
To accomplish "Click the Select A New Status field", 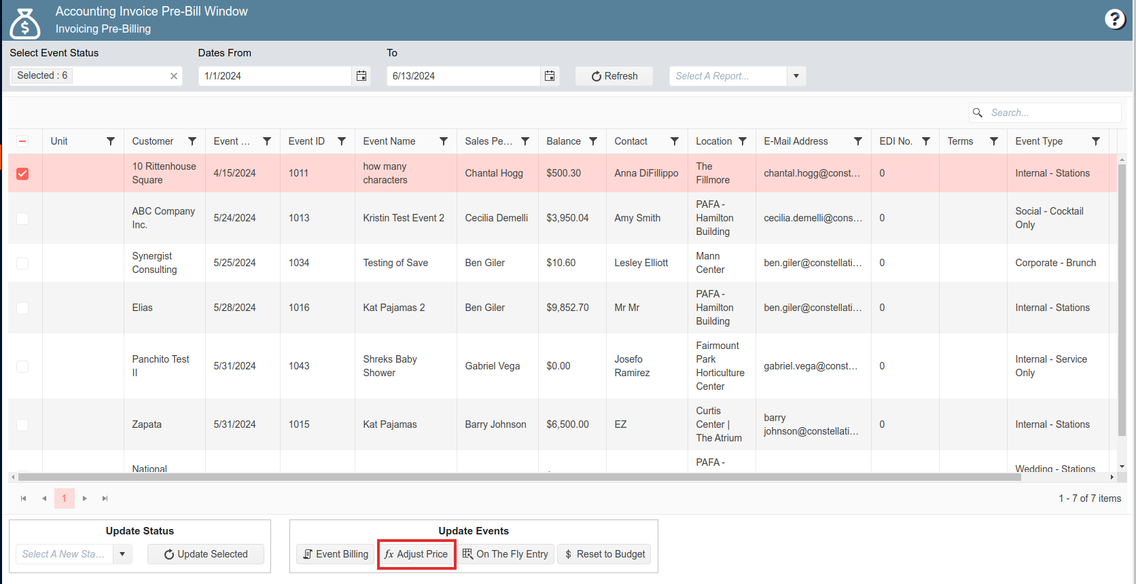I will pyautogui.click(x=64, y=554).
